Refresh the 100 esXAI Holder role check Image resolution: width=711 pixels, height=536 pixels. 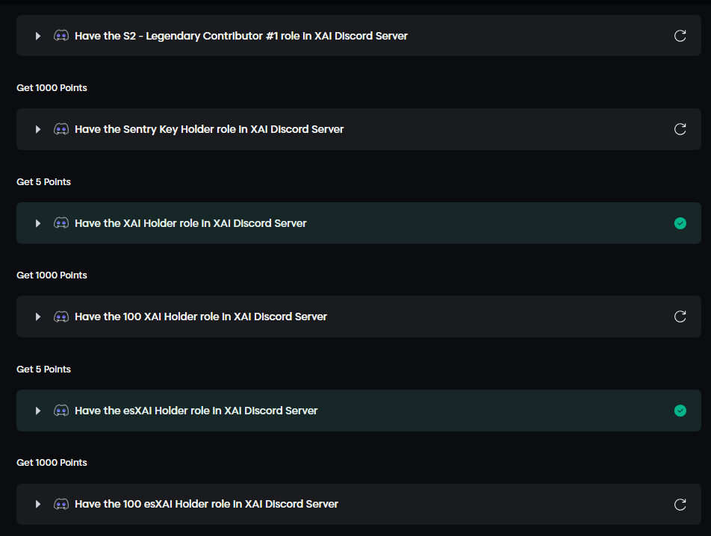(x=680, y=504)
